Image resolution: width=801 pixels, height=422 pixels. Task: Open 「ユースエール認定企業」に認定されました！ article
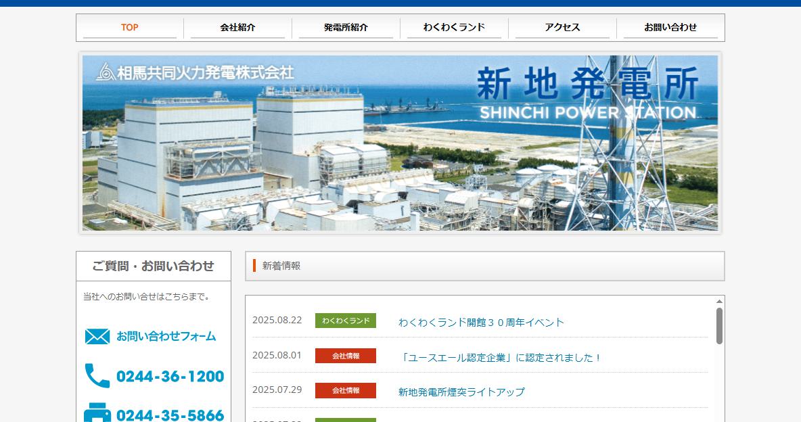(x=501, y=358)
